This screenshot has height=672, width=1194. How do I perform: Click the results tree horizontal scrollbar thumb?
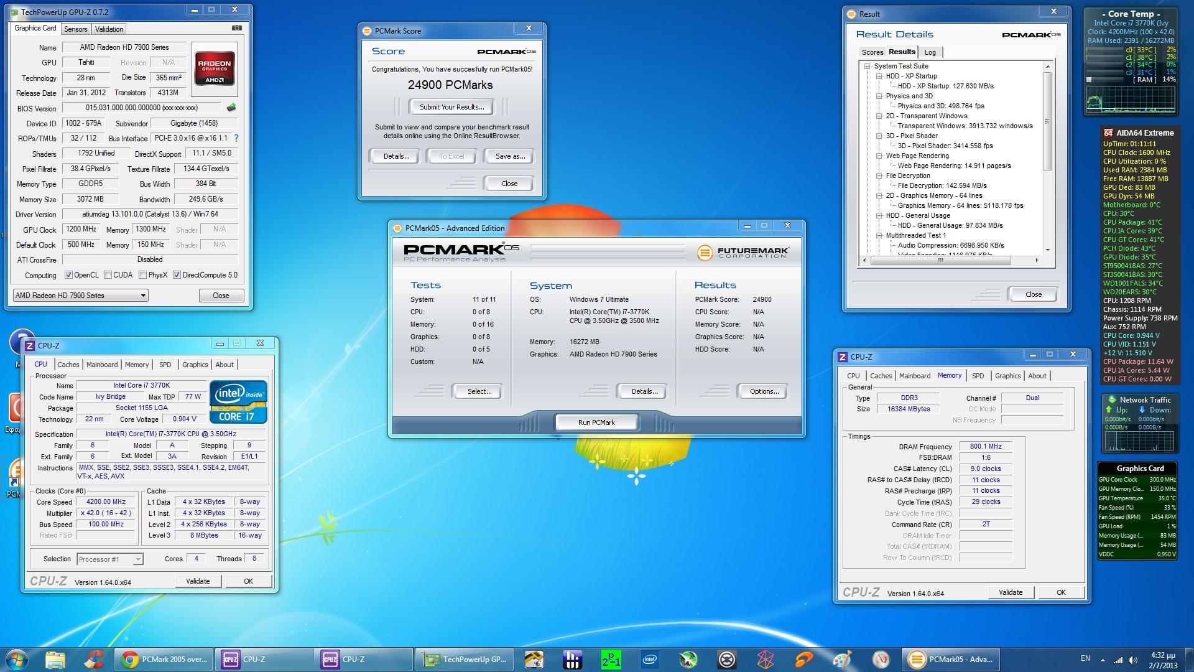[940, 261]
